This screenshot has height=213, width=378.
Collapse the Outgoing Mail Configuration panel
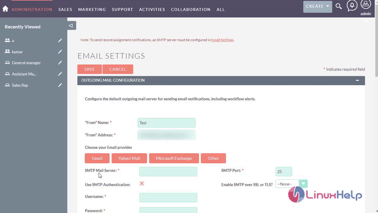357,80
